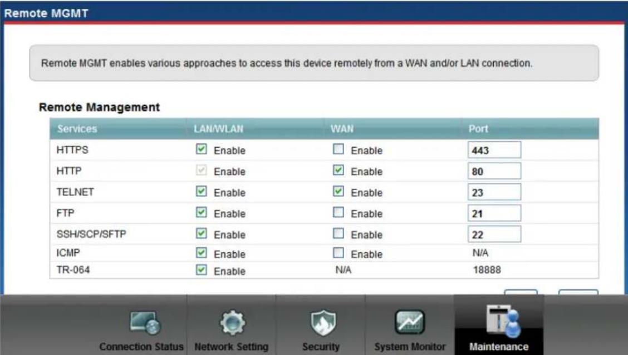Image resolution: width=628 pixels, height=355 pixels.
Task: Uncheck FTP LAN/WLAN Enable checkbox
Action: pos(201,212)
